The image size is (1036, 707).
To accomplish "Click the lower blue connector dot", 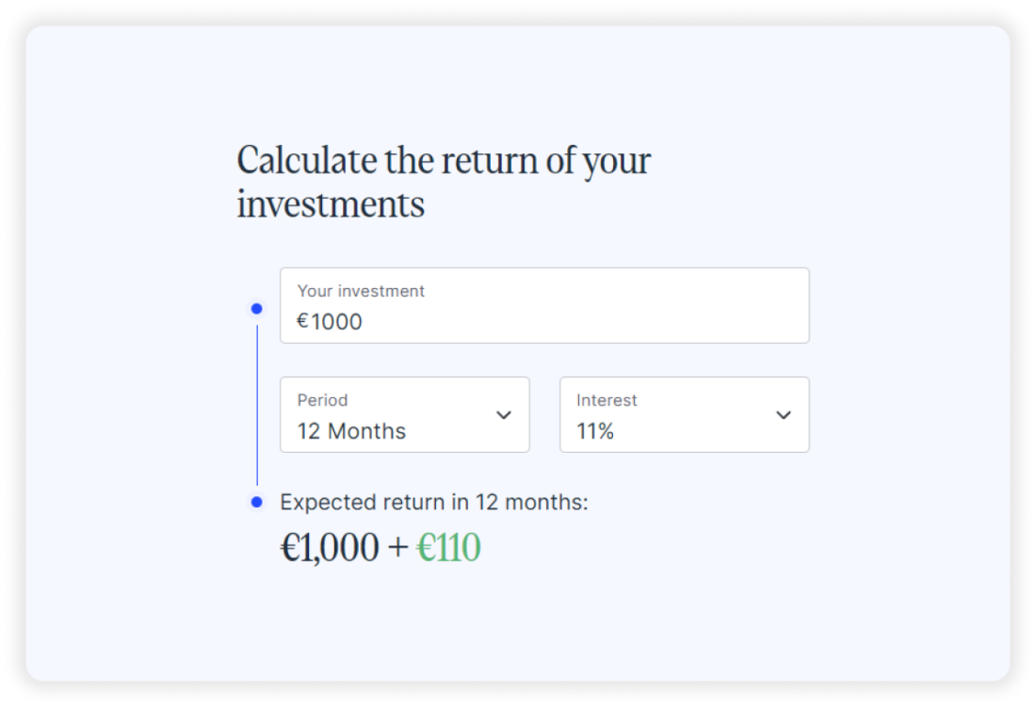I will tap(254, 500).
